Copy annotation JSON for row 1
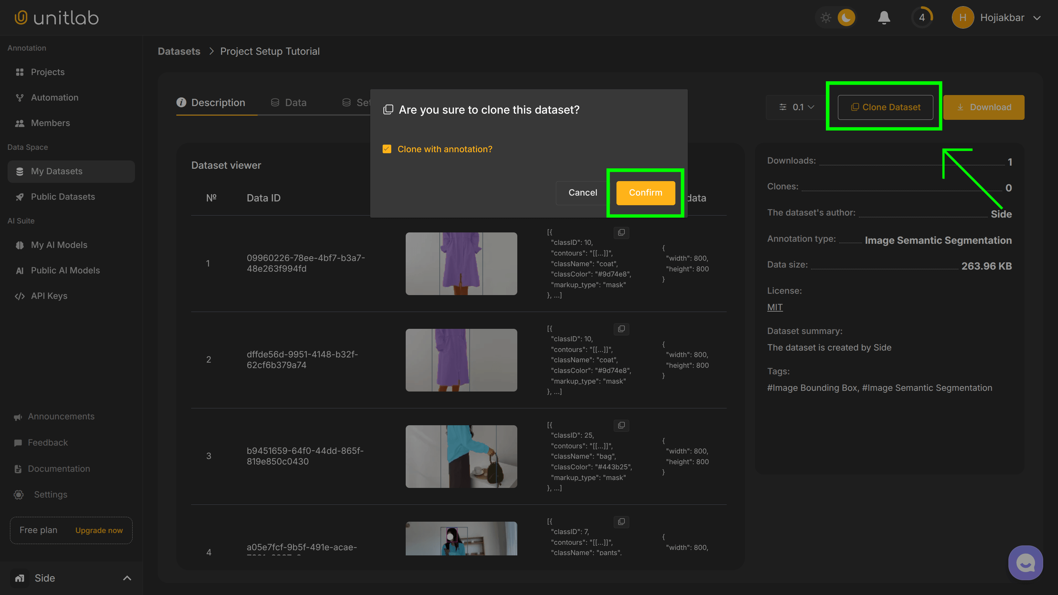1058x595 pixels. click(621, 232)
